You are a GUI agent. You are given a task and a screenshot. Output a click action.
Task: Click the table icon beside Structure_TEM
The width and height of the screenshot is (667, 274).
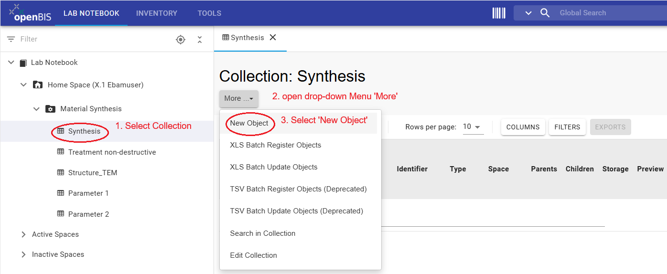[61, 172]
